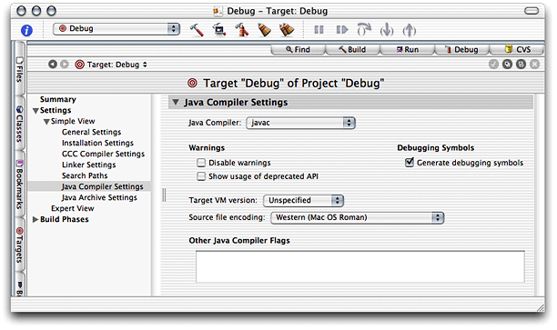Click the Step Out up-arrow icon
The width and height of the screenshot is (557, 330).
(x=410, y=30)
